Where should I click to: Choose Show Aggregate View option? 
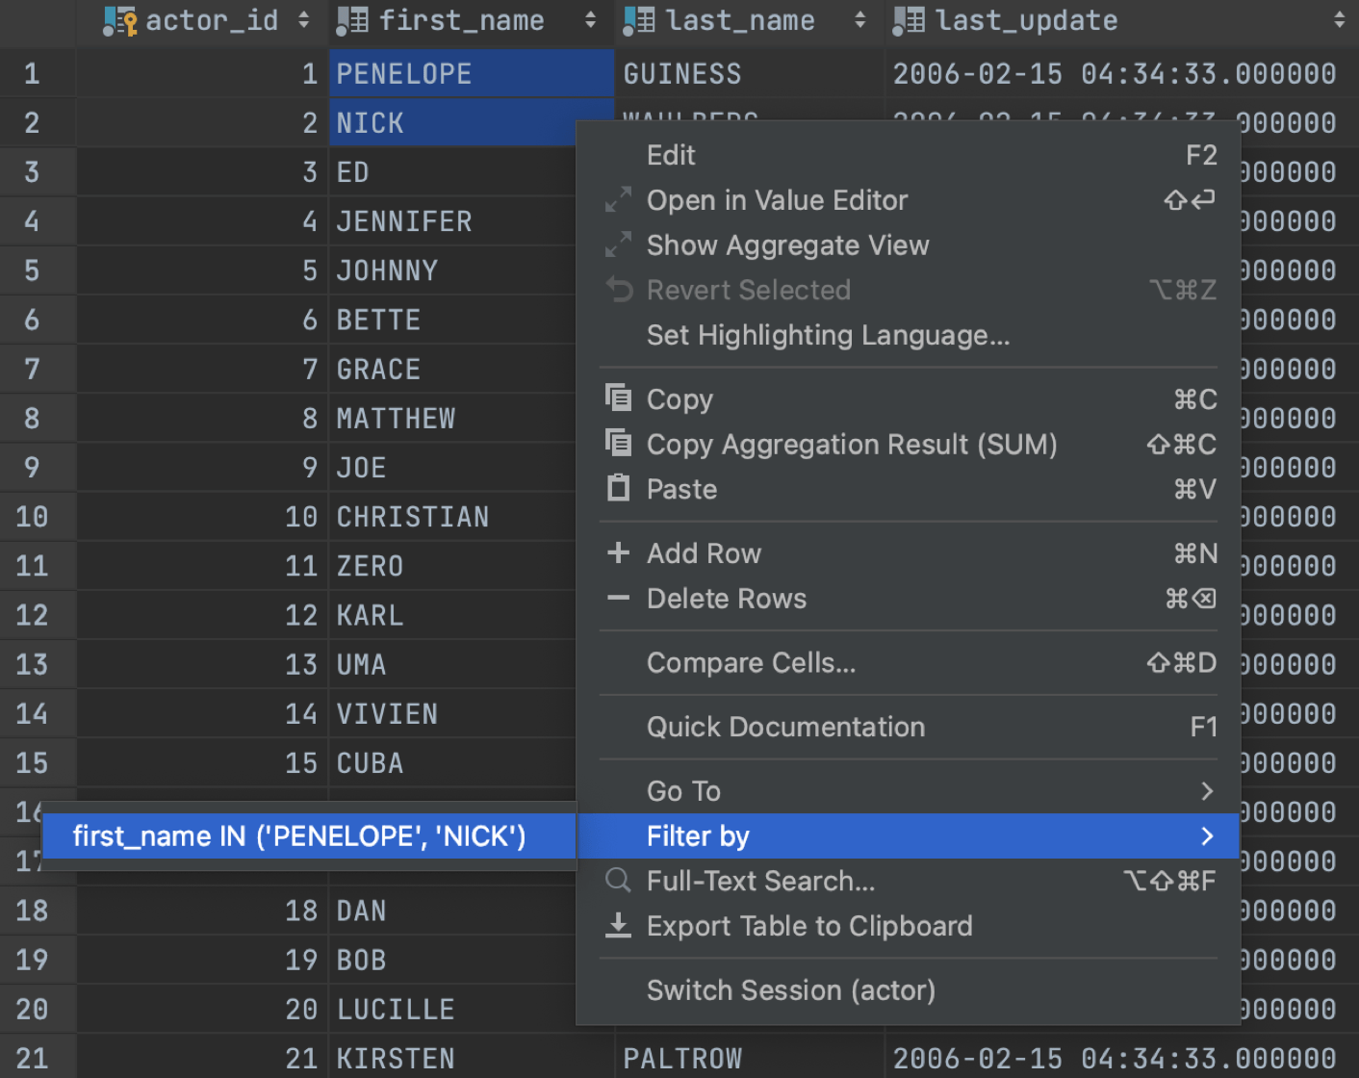point(787,244)
